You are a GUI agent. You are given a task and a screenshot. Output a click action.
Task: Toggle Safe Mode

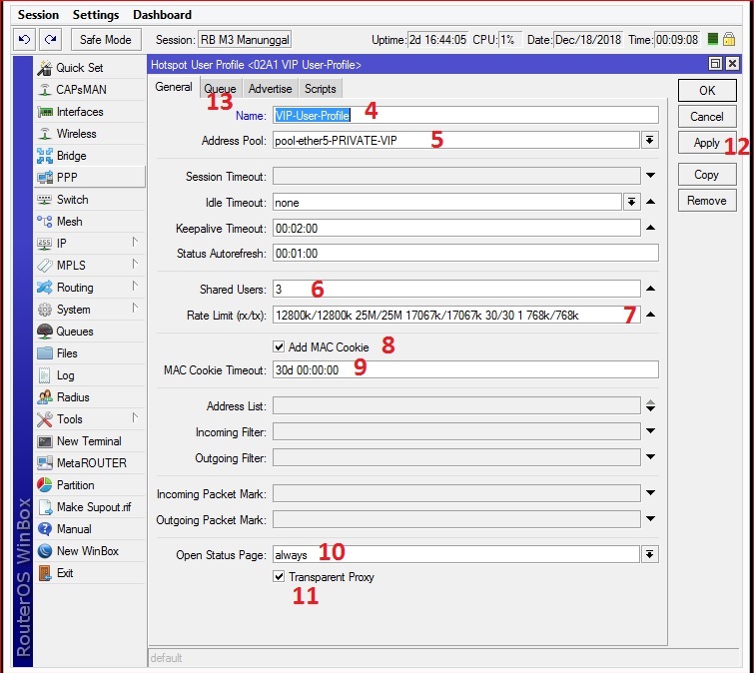point(106,39)
